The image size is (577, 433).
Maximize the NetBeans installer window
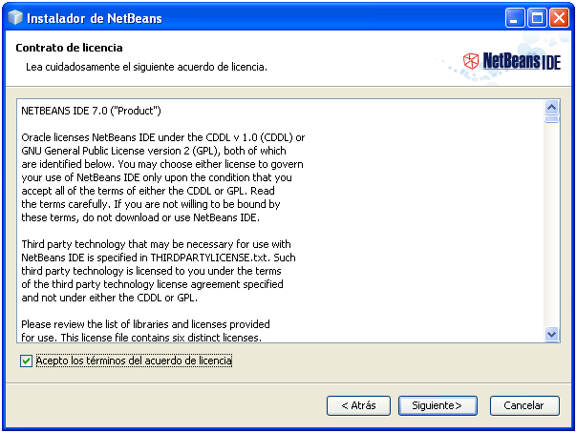537,18
